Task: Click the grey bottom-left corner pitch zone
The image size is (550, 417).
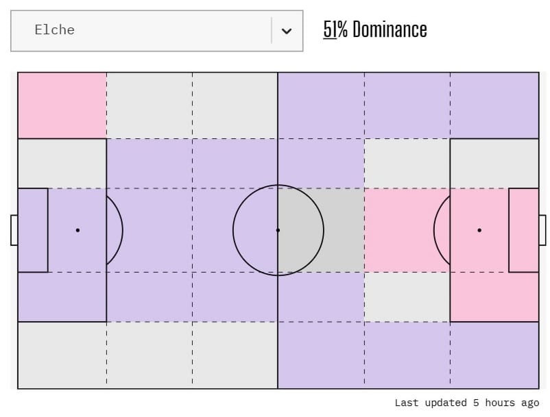Action: tap(62, 355)
